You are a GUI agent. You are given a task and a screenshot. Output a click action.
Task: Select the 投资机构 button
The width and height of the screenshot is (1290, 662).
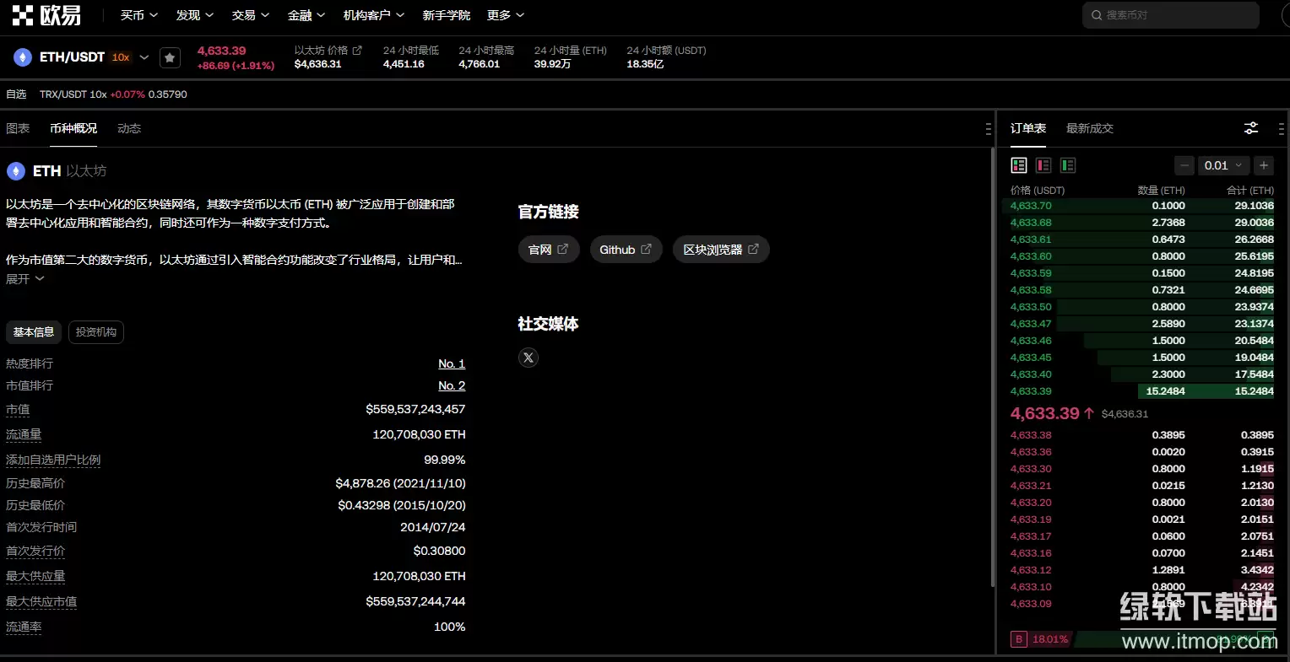point(96,332)
